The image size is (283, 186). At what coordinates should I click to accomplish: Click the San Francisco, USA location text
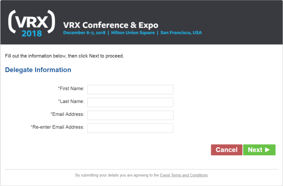(x=181, y=33)
